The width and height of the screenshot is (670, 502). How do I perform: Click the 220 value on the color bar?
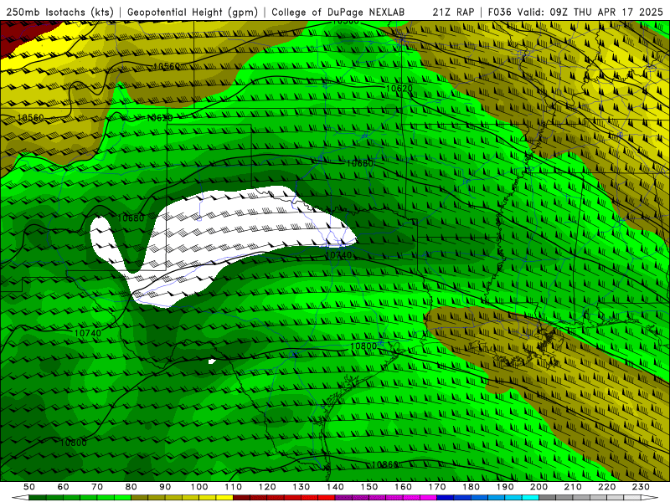click(x=606, y=487)
